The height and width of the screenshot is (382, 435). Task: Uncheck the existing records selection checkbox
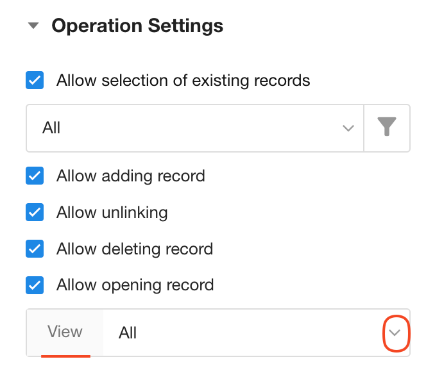pyautogui.click(x=35, y=81)
